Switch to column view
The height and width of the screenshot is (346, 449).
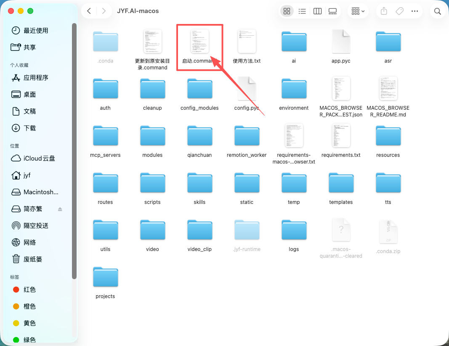click(x=317, y=11)
